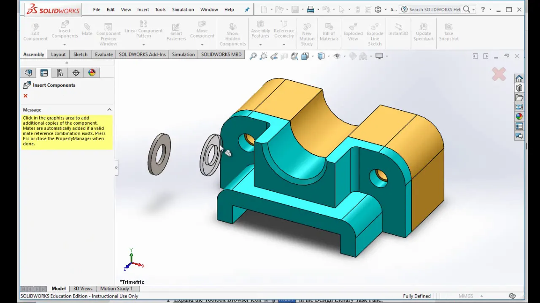The width and height of the screenshot is (540, 303).
Task: Open the Design Library task pane icon
Action: tap(519, 88)
